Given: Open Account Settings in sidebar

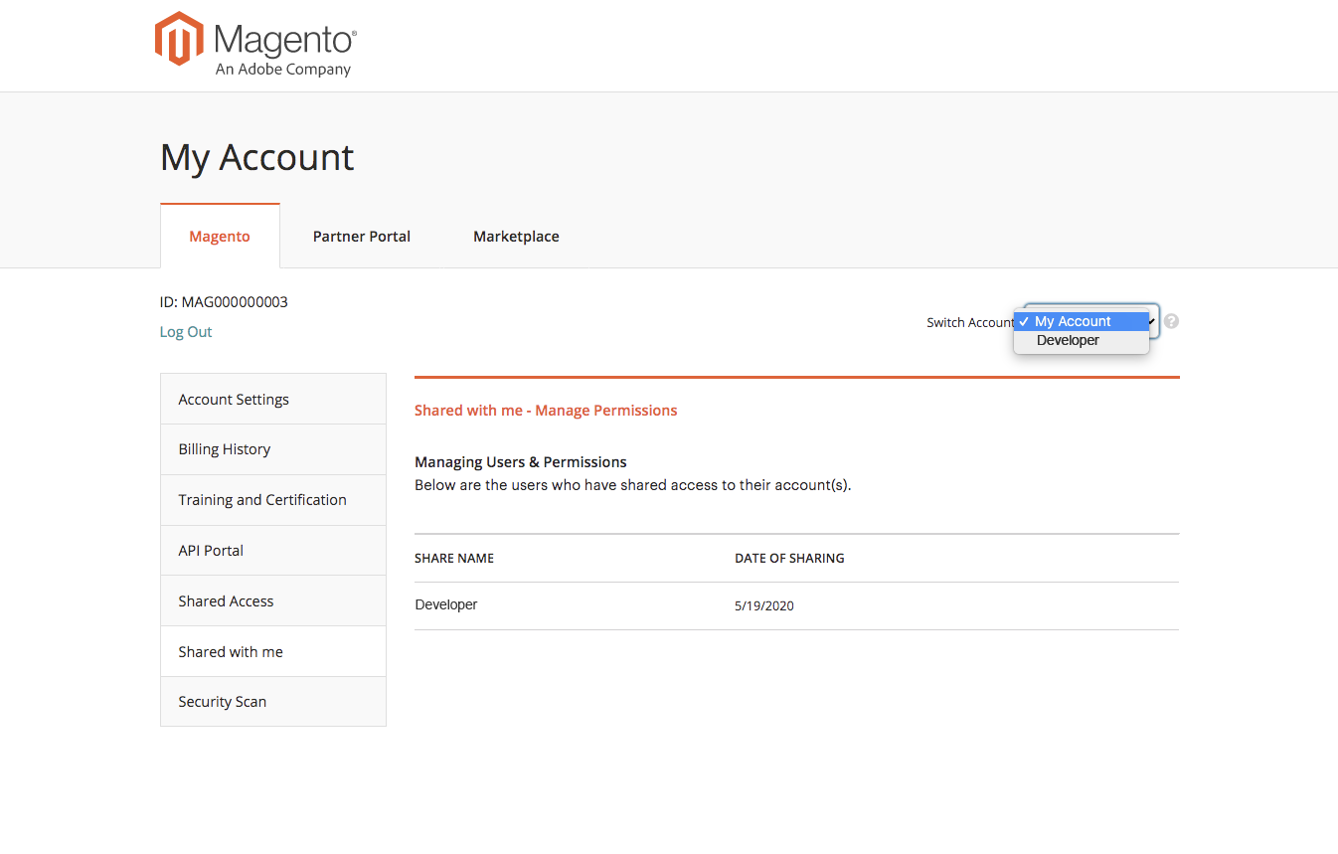Looking at the screenshot, I should click(x=273, y=399).
